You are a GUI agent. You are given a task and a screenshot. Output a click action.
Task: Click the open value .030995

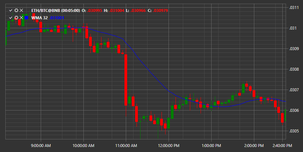pos(95,11)
